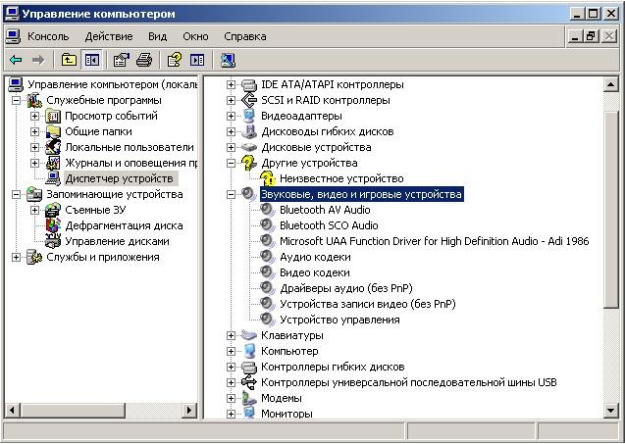The height and width of the screenshot is (444, 625).
Task: Select Microsoft UAA Function Driver device
Action: (434, 241)
